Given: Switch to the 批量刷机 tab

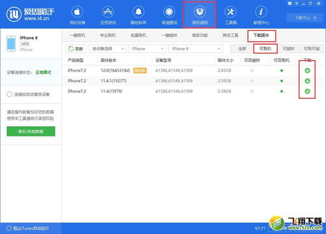Looking at the screenshot, I should [x=138, y=35].
